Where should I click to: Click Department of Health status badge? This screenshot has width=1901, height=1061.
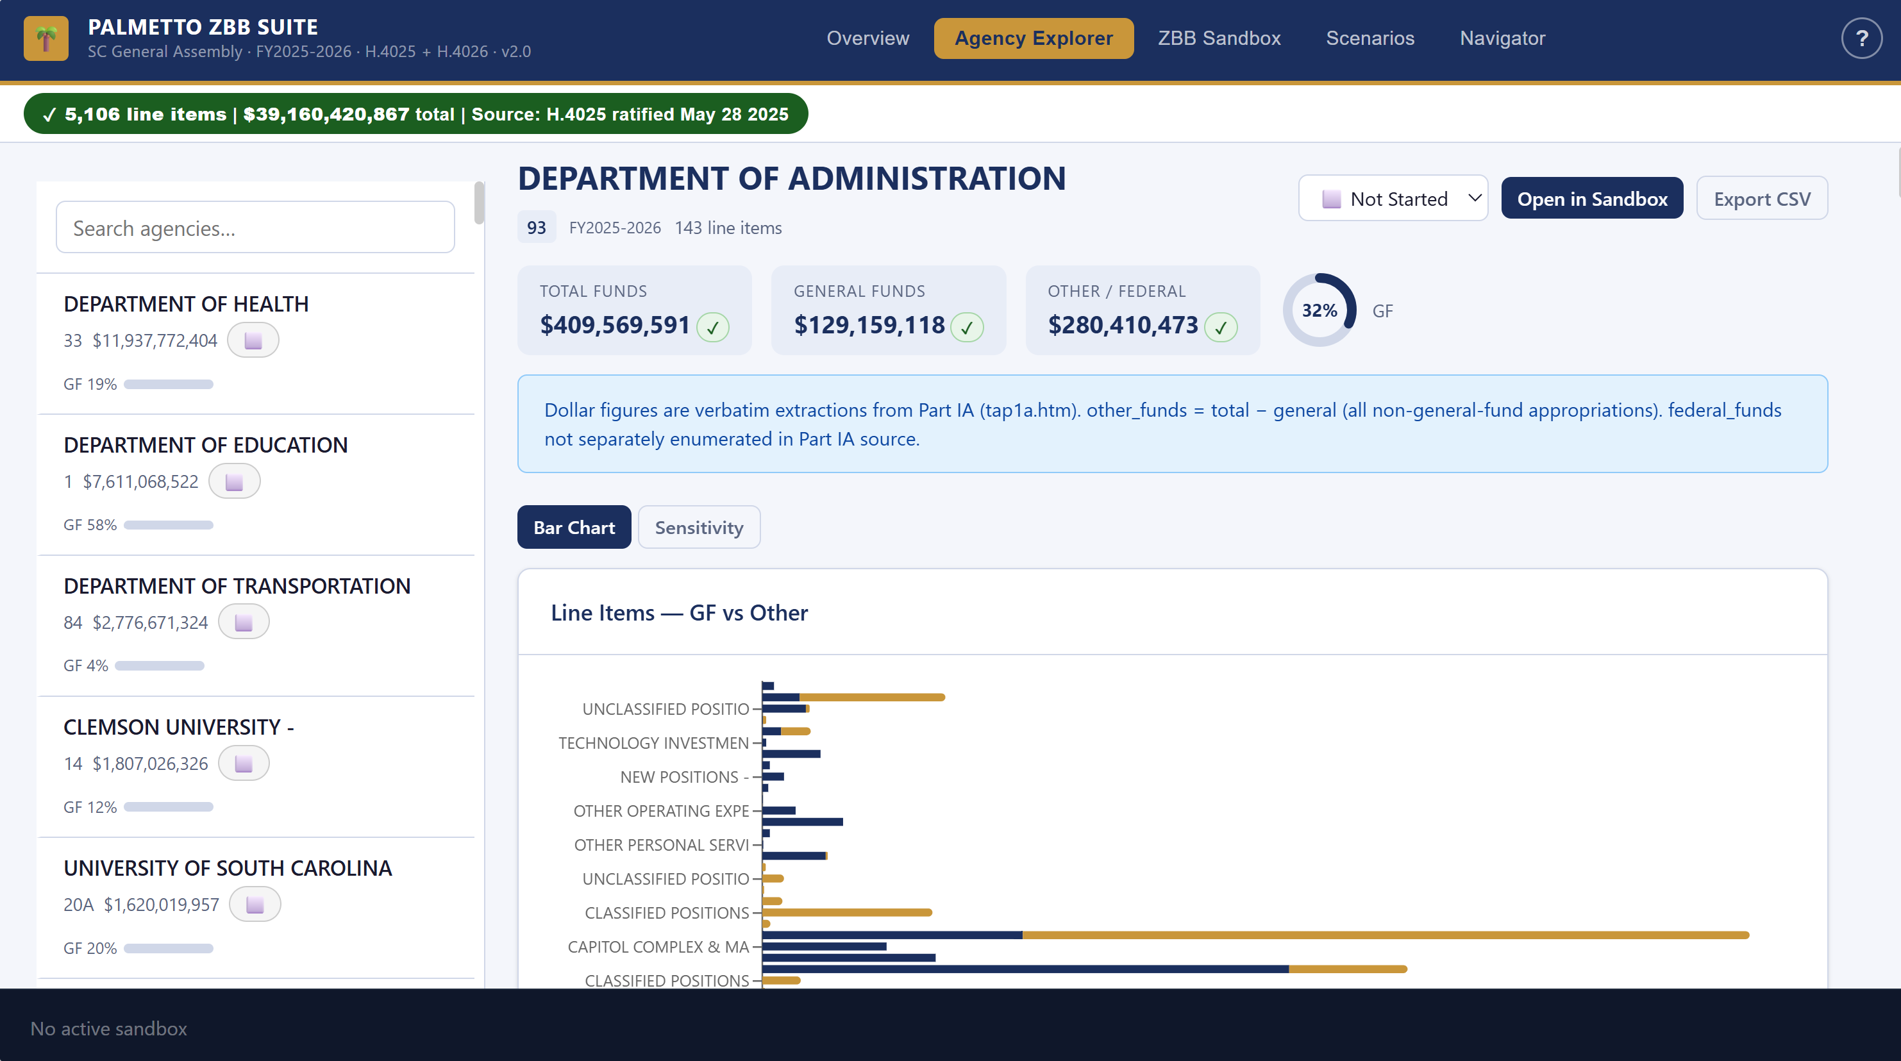tap(253, 340)
